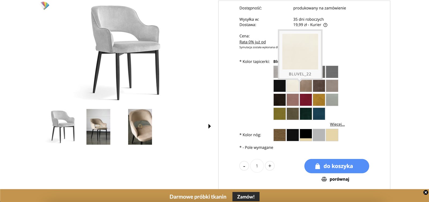
Task: Open the Rata 0% już od link
Action: 253,42
